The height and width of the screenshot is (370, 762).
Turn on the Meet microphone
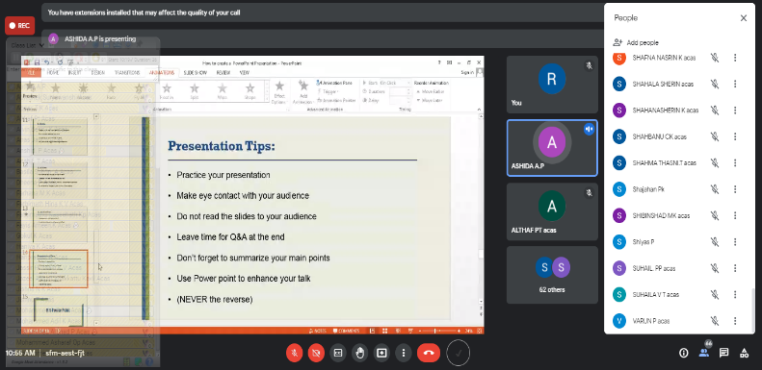[294, 353]
